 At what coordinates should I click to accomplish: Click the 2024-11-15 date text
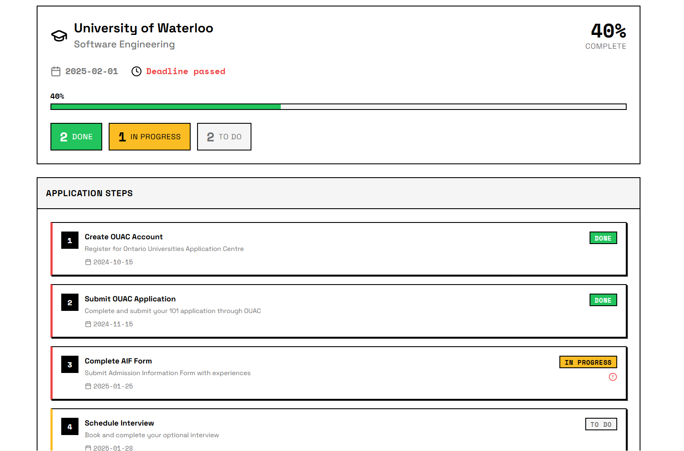113,324
